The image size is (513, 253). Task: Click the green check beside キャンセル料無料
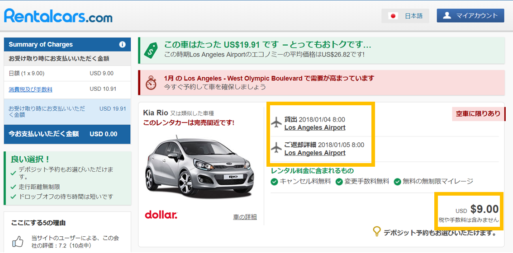tap(275, 182)
